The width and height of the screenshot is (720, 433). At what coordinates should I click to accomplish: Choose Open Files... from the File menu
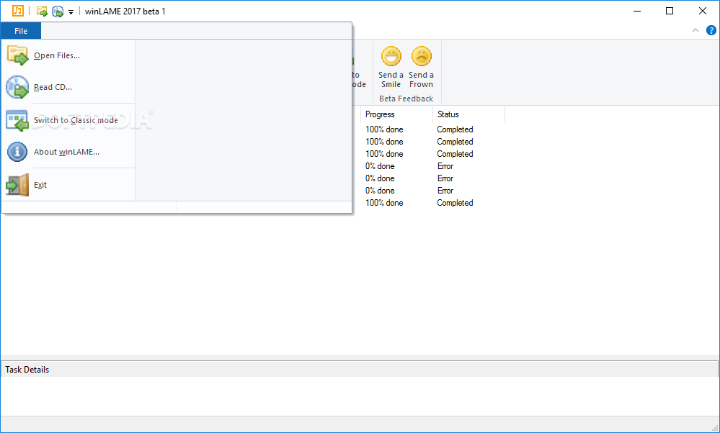click(68, 55)
